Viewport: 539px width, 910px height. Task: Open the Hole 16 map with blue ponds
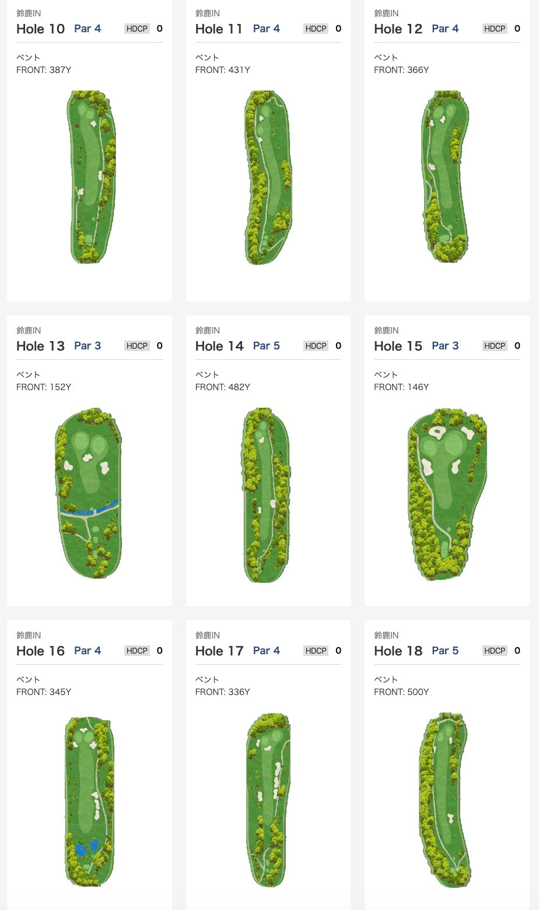click(x=89, y=801)
